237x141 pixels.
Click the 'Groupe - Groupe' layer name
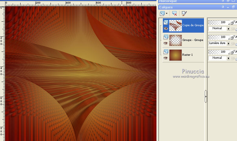193,40
